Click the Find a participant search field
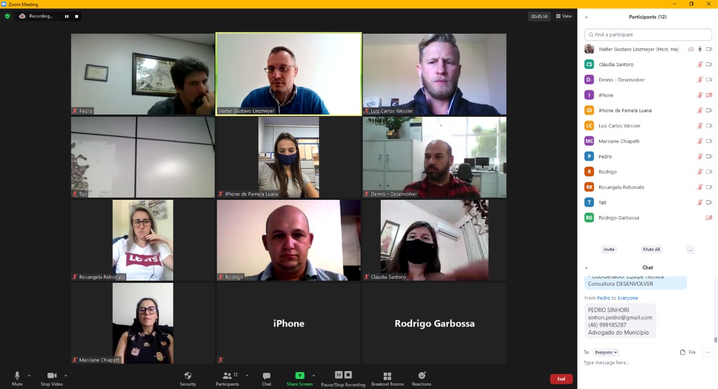Image resolution: width=718 pixels, height=389 pixels. (x=648, y=35)
